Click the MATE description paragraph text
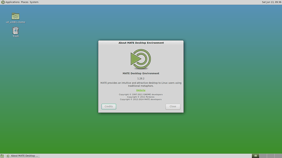282x158 pixels. point(141,84)
